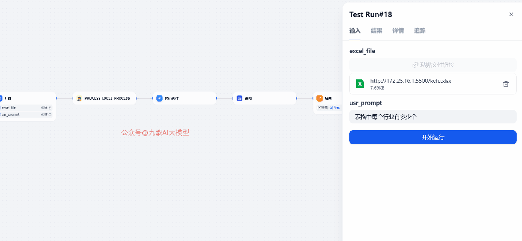
Task: Close the Test Run#18 panel
Action: point(511,15)
